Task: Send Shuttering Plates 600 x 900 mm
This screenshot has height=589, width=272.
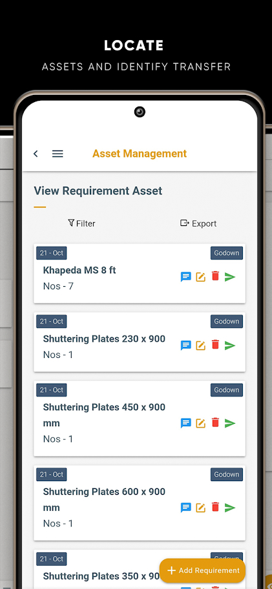Action: coord(230,508)
